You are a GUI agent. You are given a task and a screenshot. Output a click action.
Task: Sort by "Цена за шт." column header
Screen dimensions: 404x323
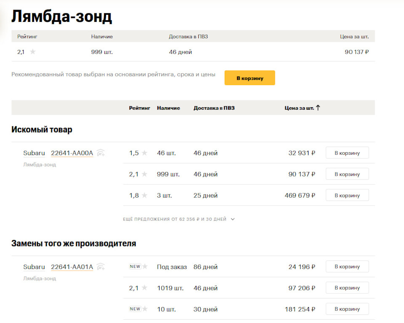pos(299,108)
